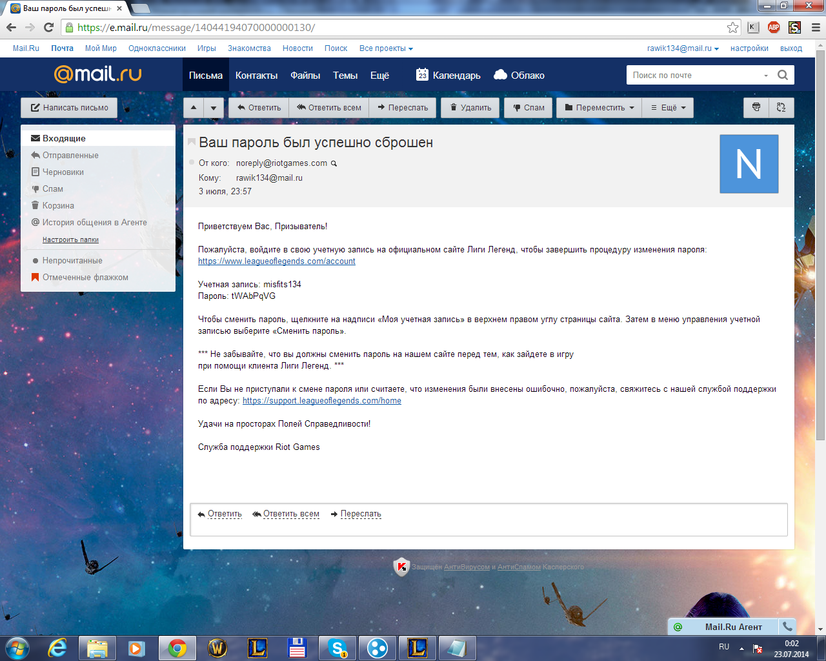
Task: Open Windows Start menu
Action: pyautogui.click(x=17, y=647)
